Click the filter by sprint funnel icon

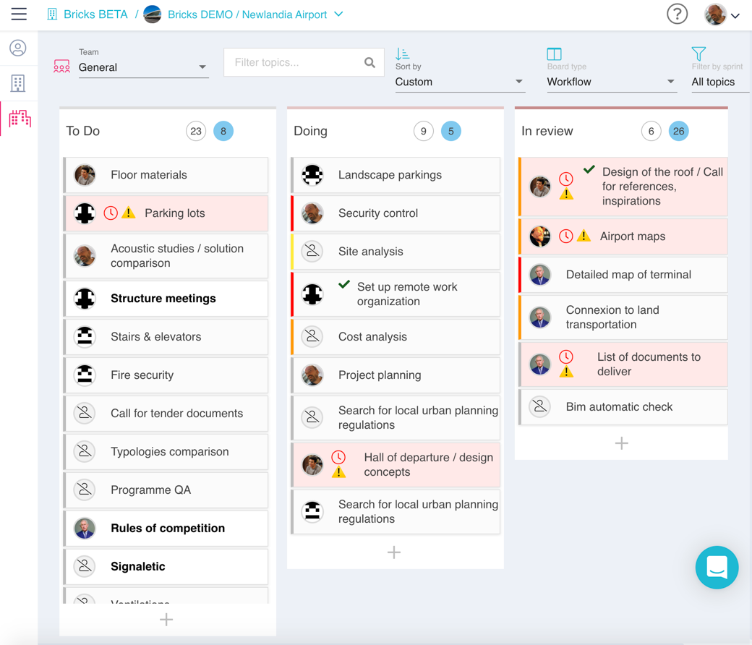coord(698,54)
